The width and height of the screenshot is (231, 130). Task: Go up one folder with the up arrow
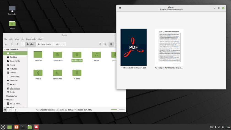17,44
